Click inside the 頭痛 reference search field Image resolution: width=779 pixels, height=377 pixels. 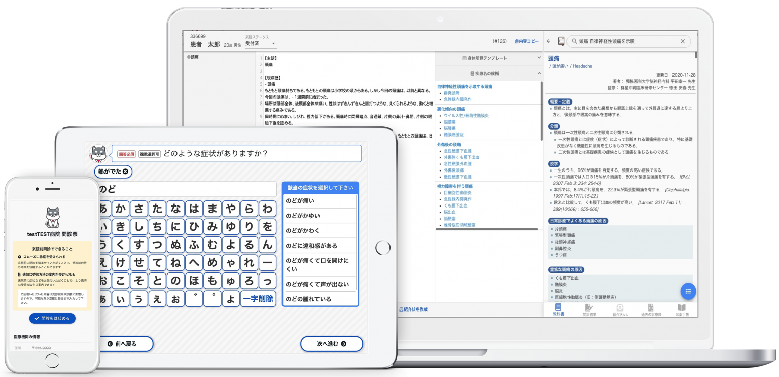coord(628,41)
